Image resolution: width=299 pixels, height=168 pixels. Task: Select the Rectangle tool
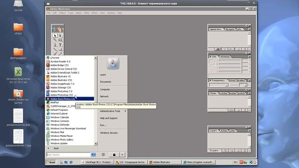60,49
